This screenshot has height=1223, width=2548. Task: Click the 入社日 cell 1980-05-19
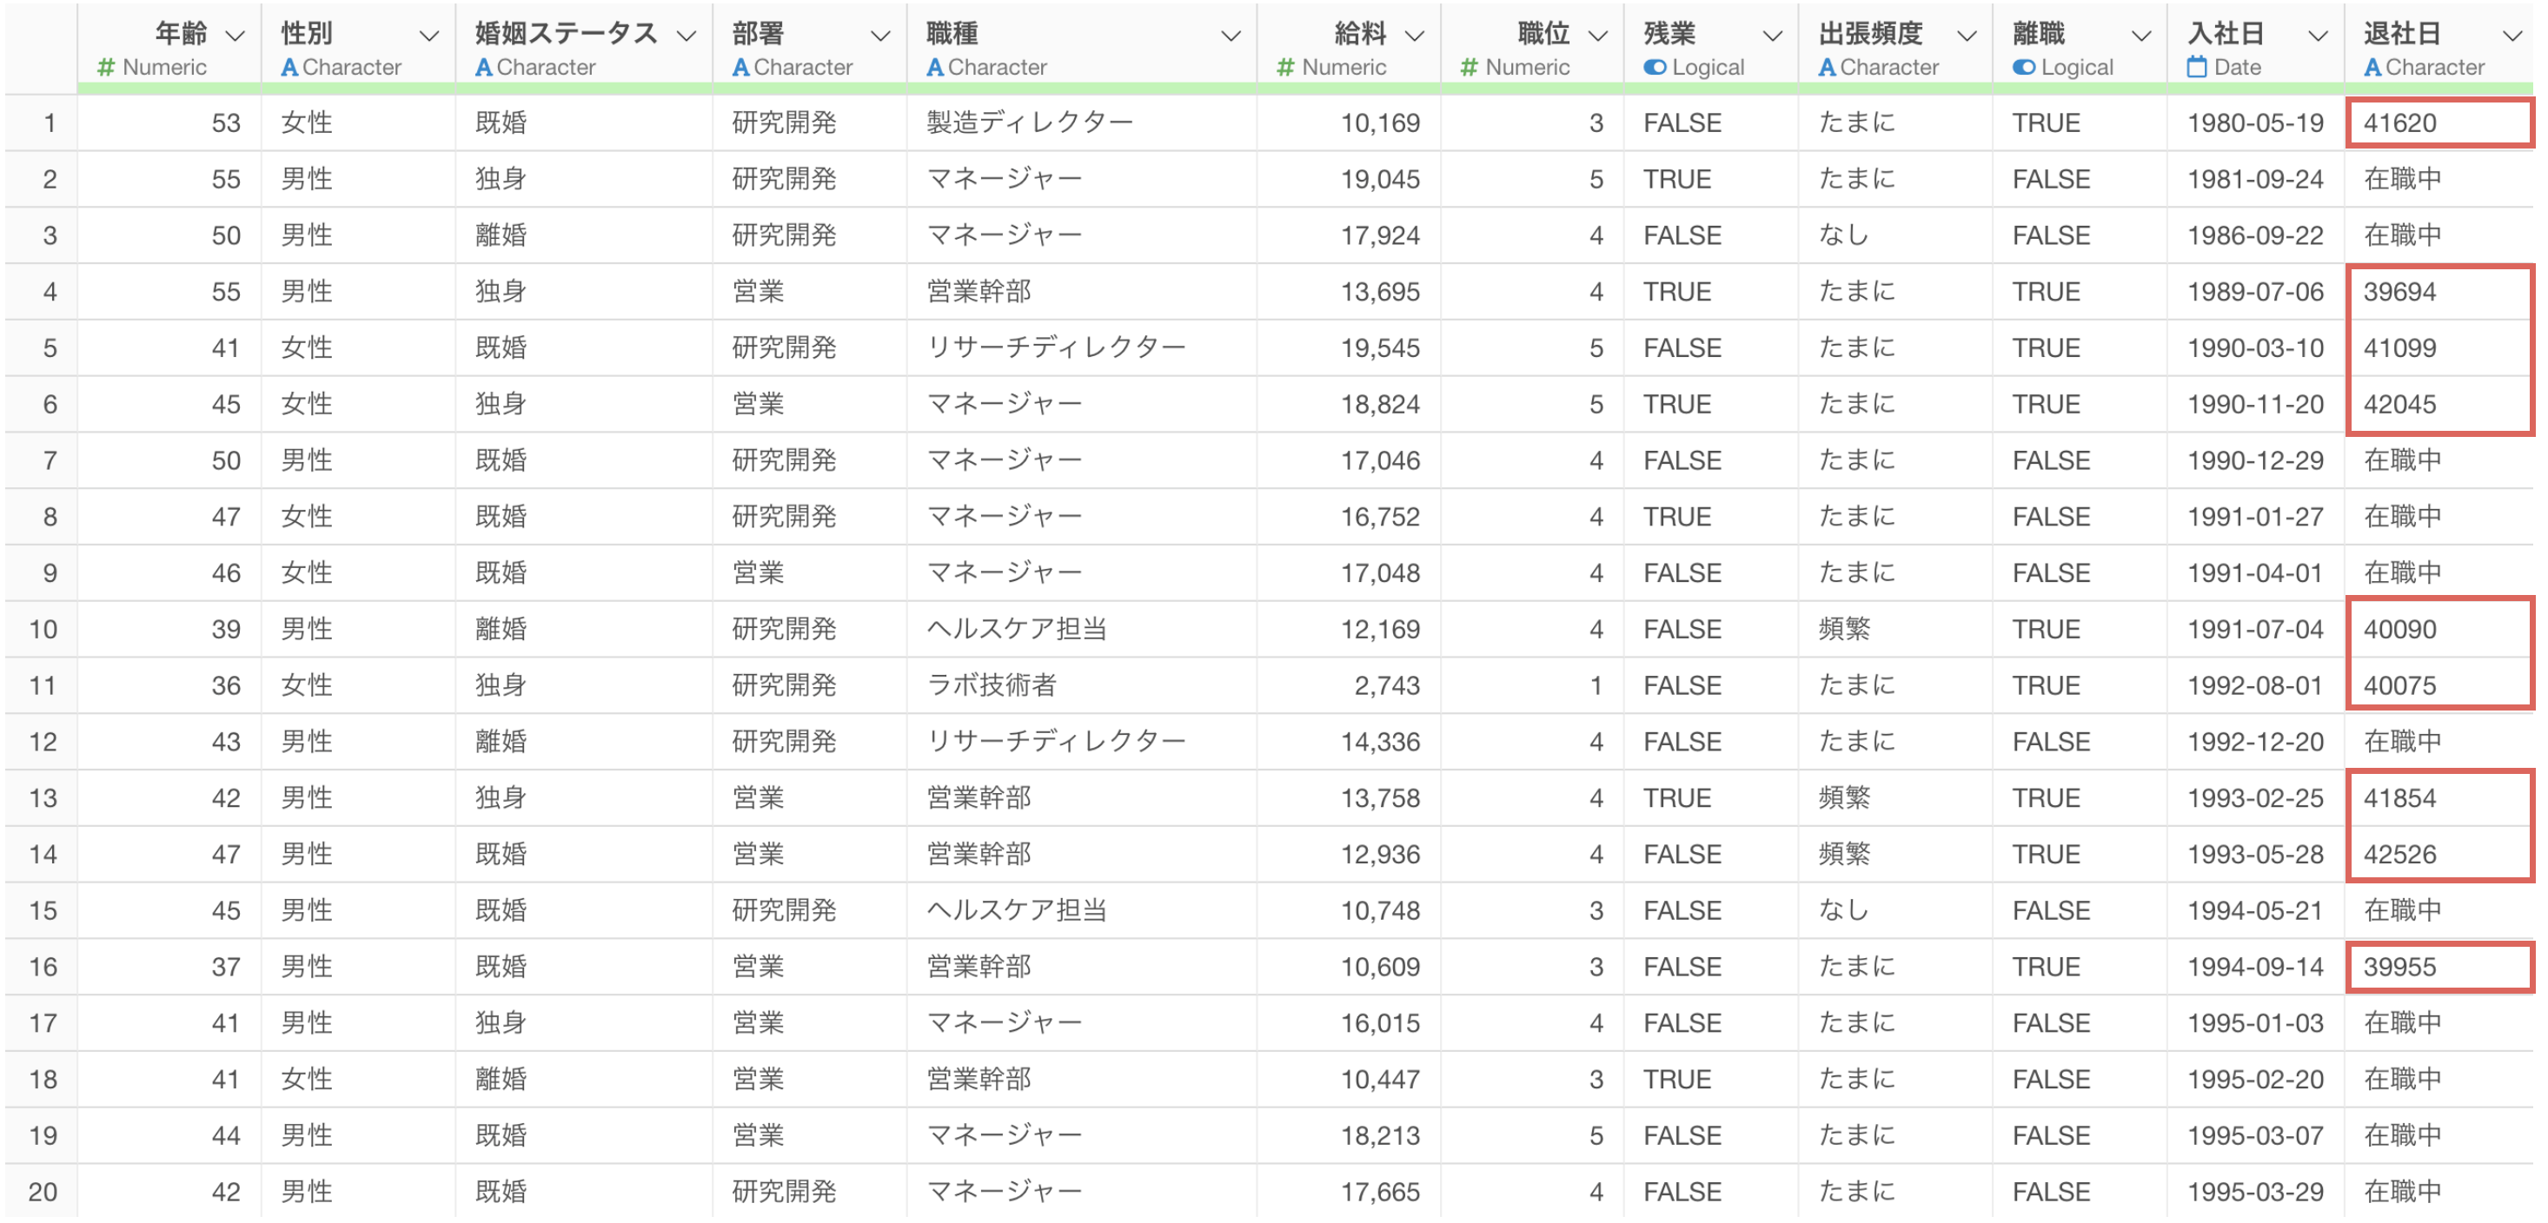2255,122
